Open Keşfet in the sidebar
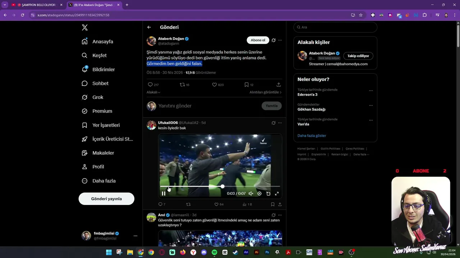This screenshot has width=460, height=258. click(94, 56)
